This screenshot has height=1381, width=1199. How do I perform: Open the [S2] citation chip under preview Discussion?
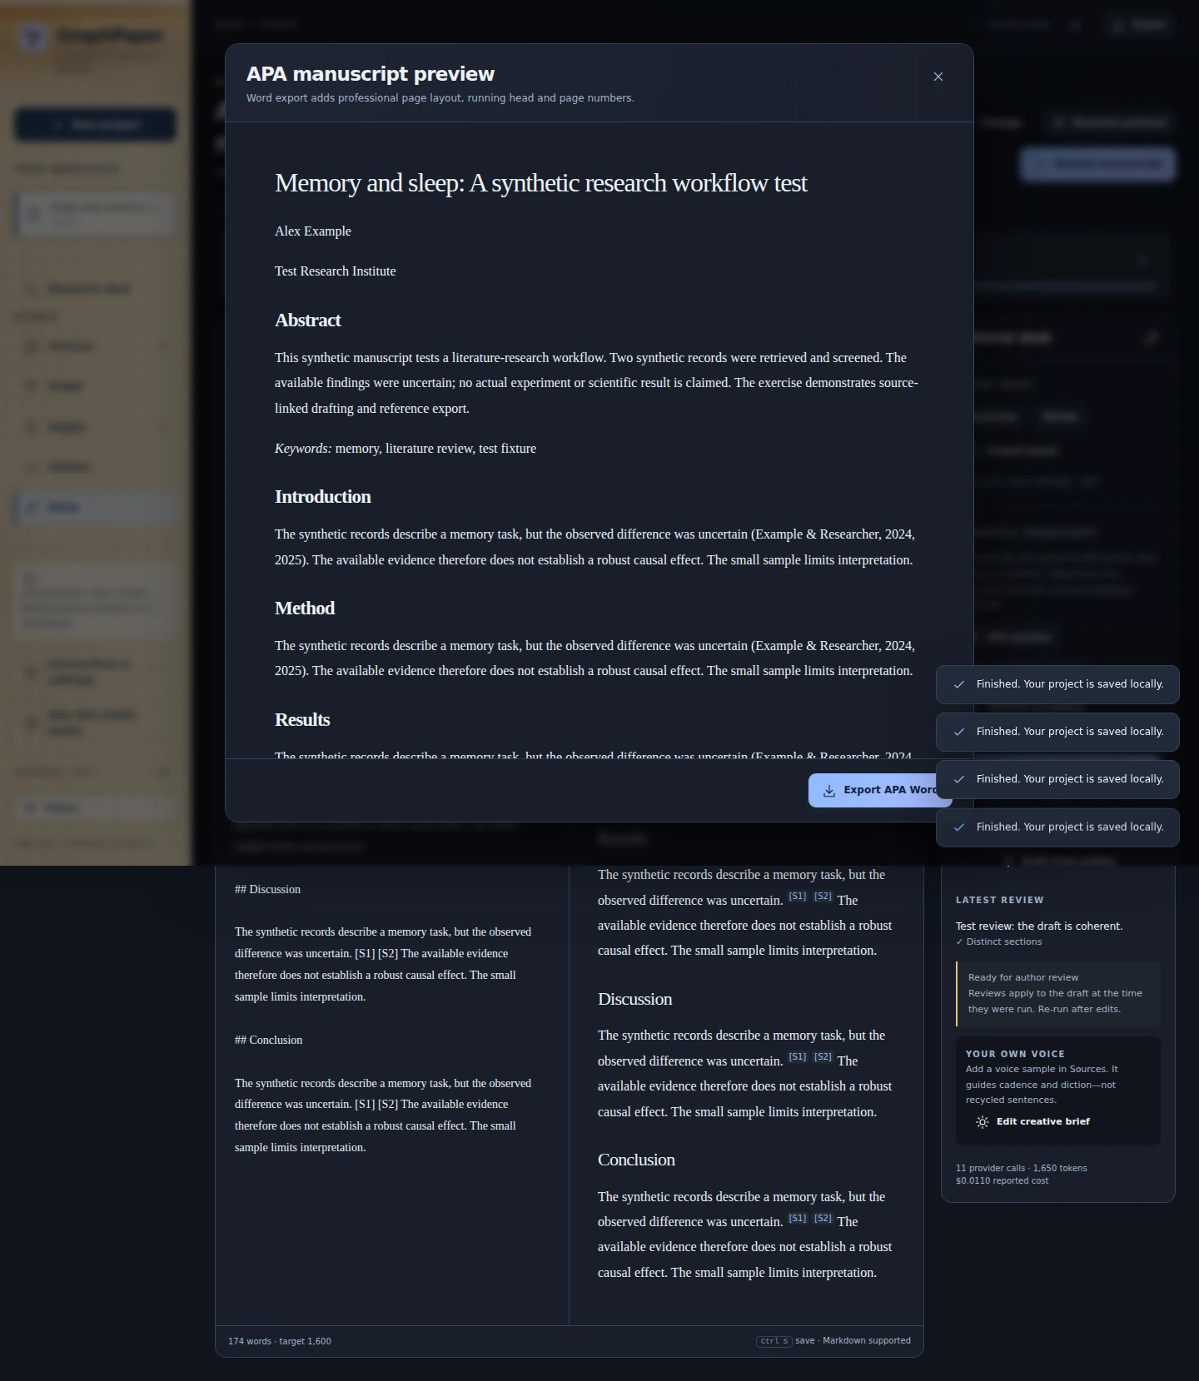click(823, 1057)
